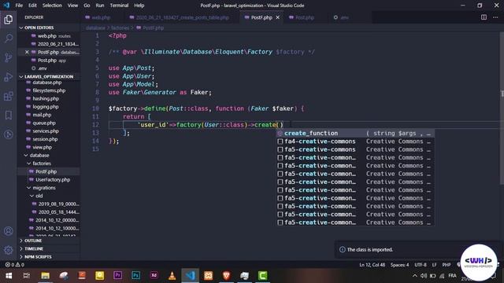Click the volume icon in system tray
This screenshot has width=504, height=283.
point(424,276)
